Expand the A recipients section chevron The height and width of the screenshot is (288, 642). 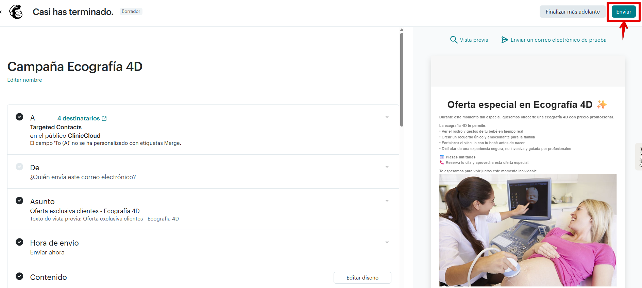pyautogui.click(x=387, y=117)
